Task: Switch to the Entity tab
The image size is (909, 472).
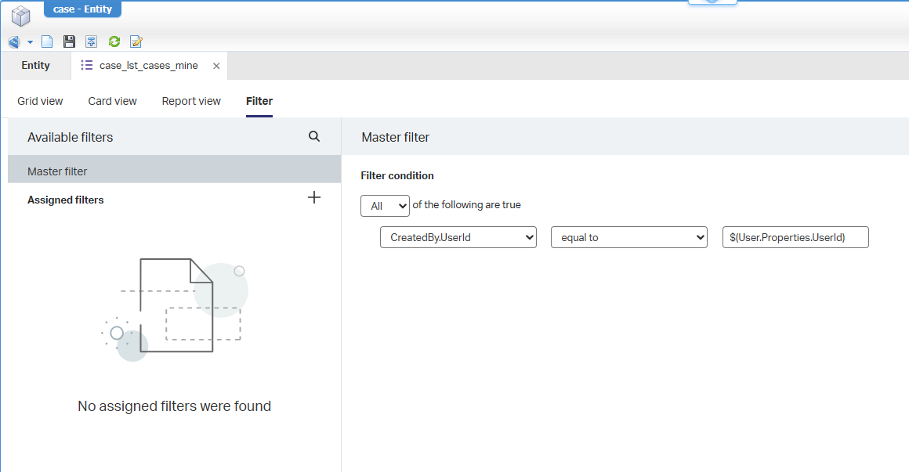Action: [x=36, y=66]
